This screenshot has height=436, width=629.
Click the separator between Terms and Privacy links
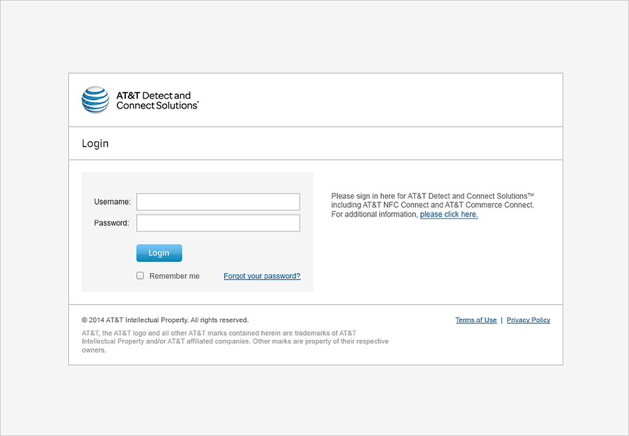(x=502, y=319)
